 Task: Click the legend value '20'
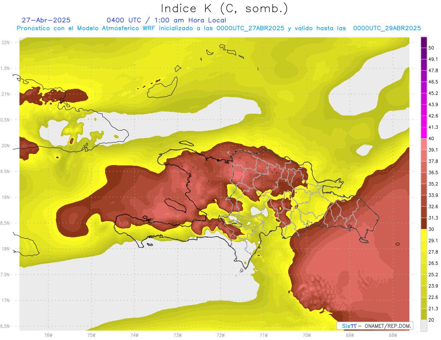coord(431,320)
